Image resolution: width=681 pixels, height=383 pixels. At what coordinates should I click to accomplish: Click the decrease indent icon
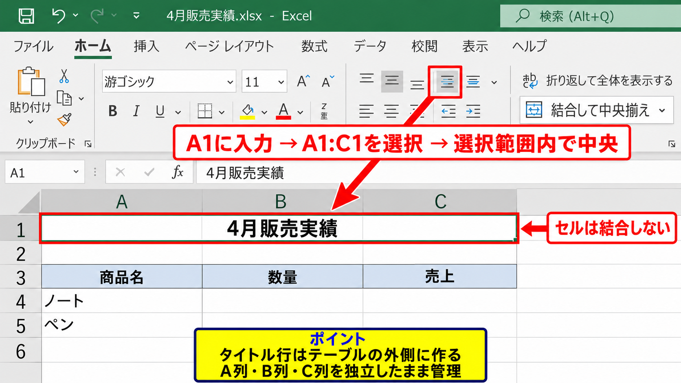(x=448, y=111)
